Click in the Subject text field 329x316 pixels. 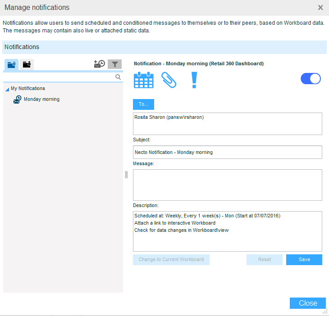[227, 152]
